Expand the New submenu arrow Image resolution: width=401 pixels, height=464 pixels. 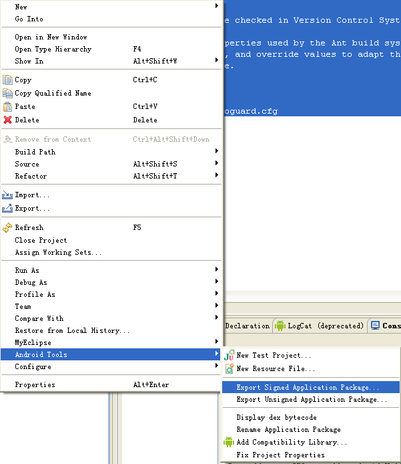[217, 7]
